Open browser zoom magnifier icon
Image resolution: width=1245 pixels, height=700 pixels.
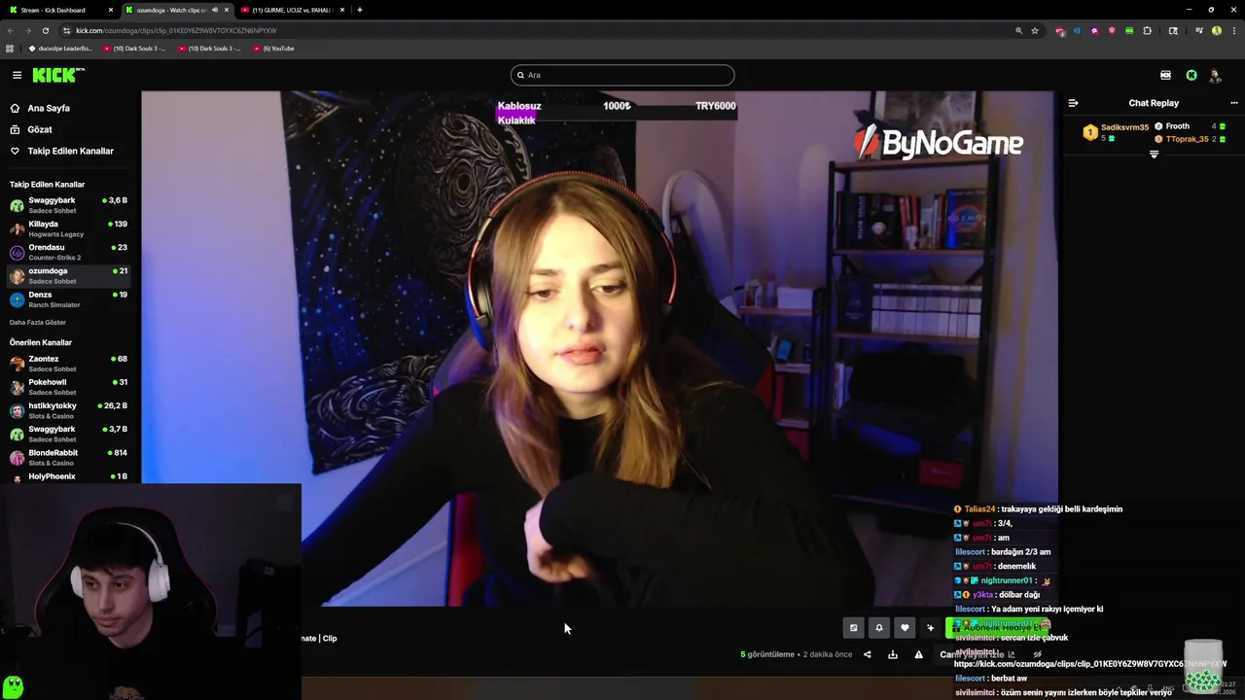point(1019,30)
